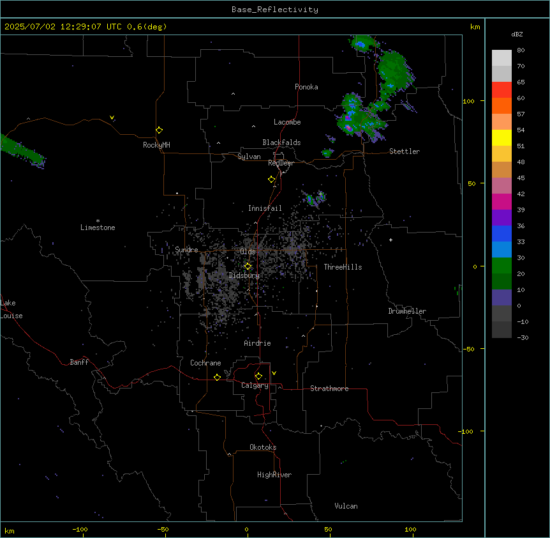The width and height of the screenshot is (550, 538).
Task: Click the yellow diamond marker above Calgary label
Action: 258,376
